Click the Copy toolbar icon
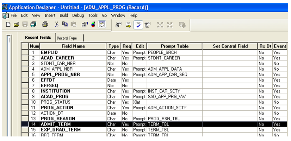 click(x=65, y=25)
